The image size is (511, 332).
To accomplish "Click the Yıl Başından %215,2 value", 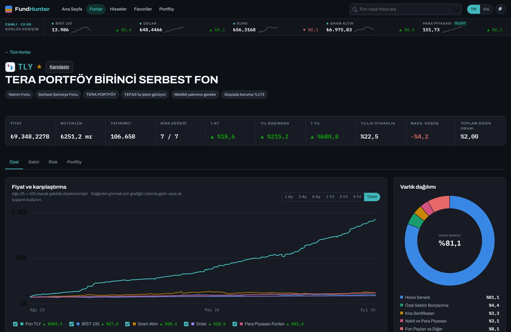I will click(x=275, y=137).
